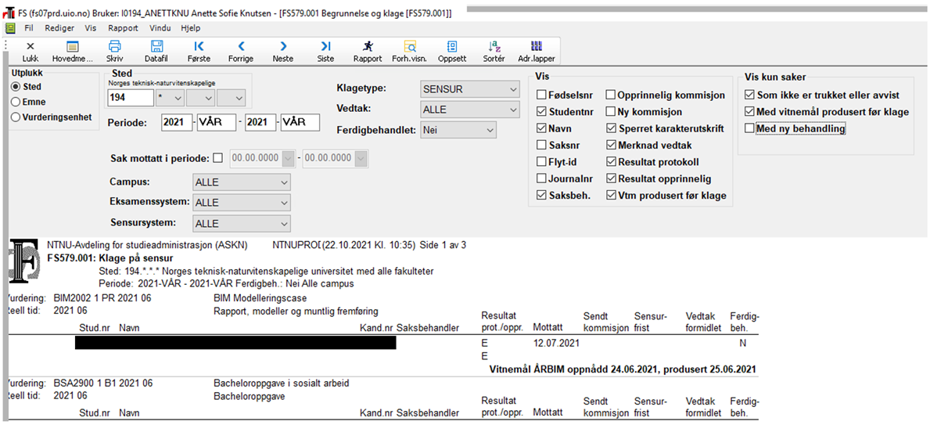930x425 pixels.
Task: Tick the Journalnr checkbox
Action: point(541,178)
